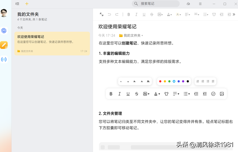Screen dimensions: 238x152
Task: Open the cloud sync icon in title bar
Action: (189, 4)
